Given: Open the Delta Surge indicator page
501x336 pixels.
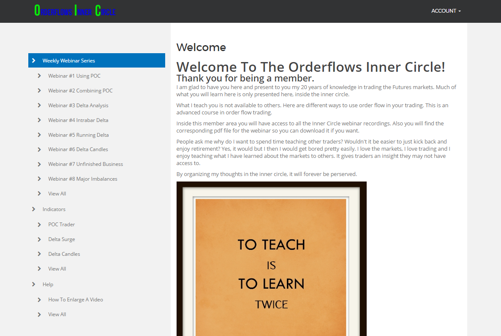Looking at the screenshot, I should click(61, 239).
